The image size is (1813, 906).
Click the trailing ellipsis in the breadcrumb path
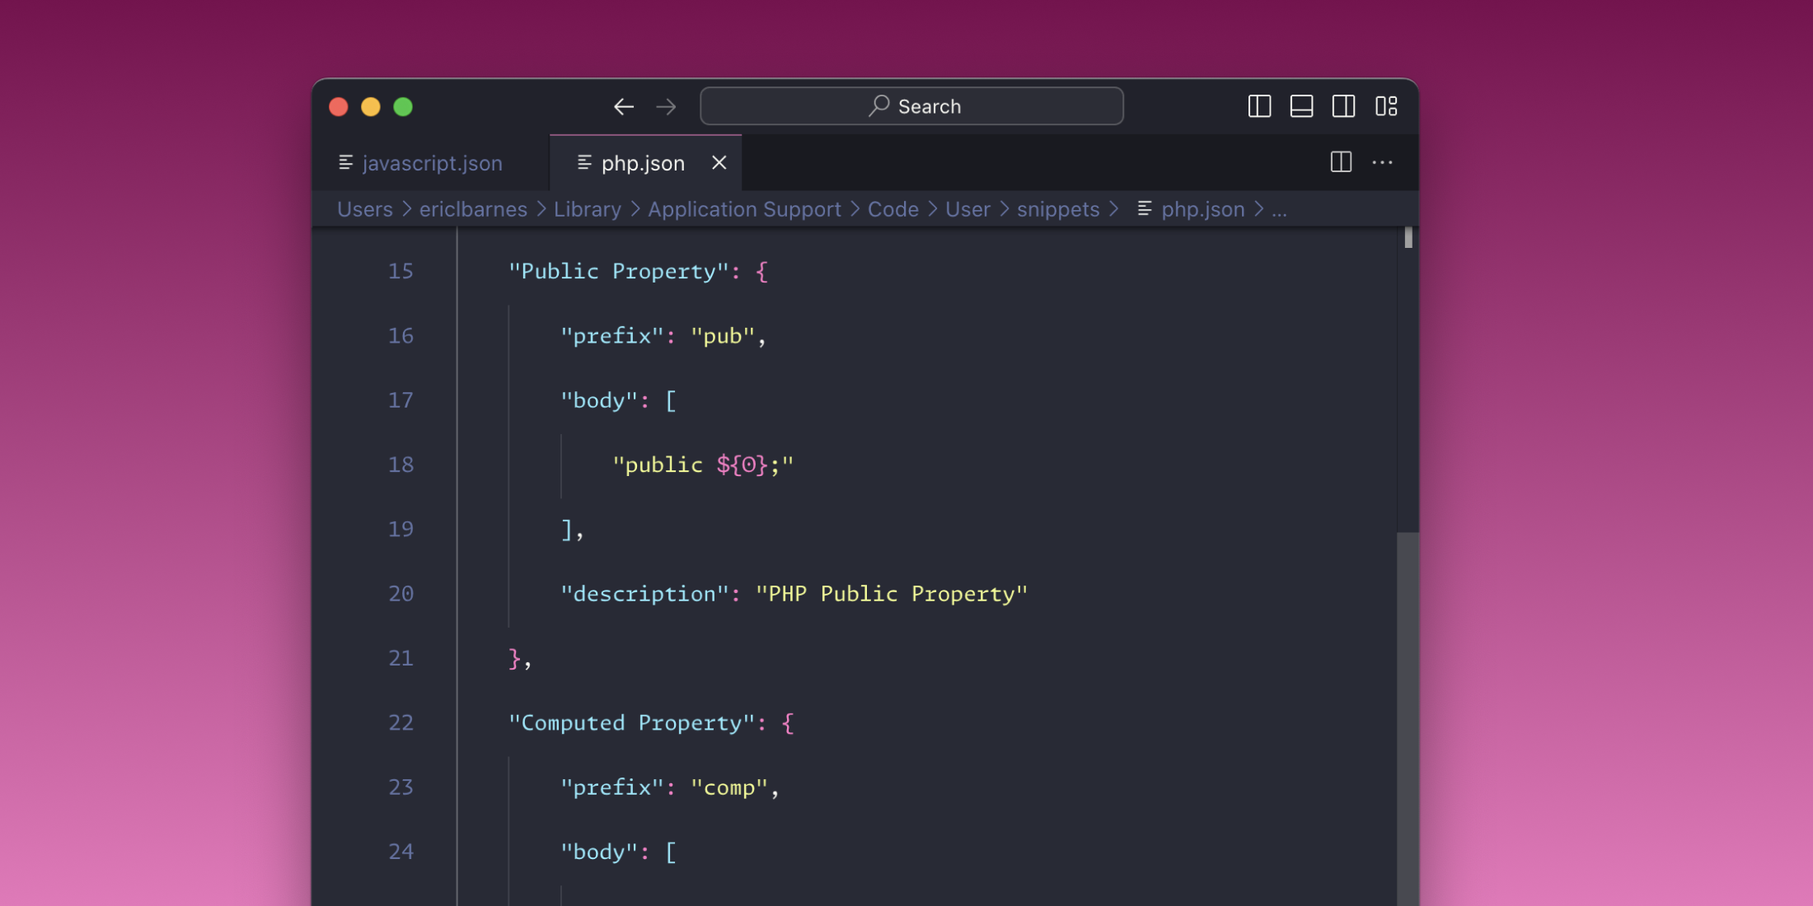point(1280,211)
